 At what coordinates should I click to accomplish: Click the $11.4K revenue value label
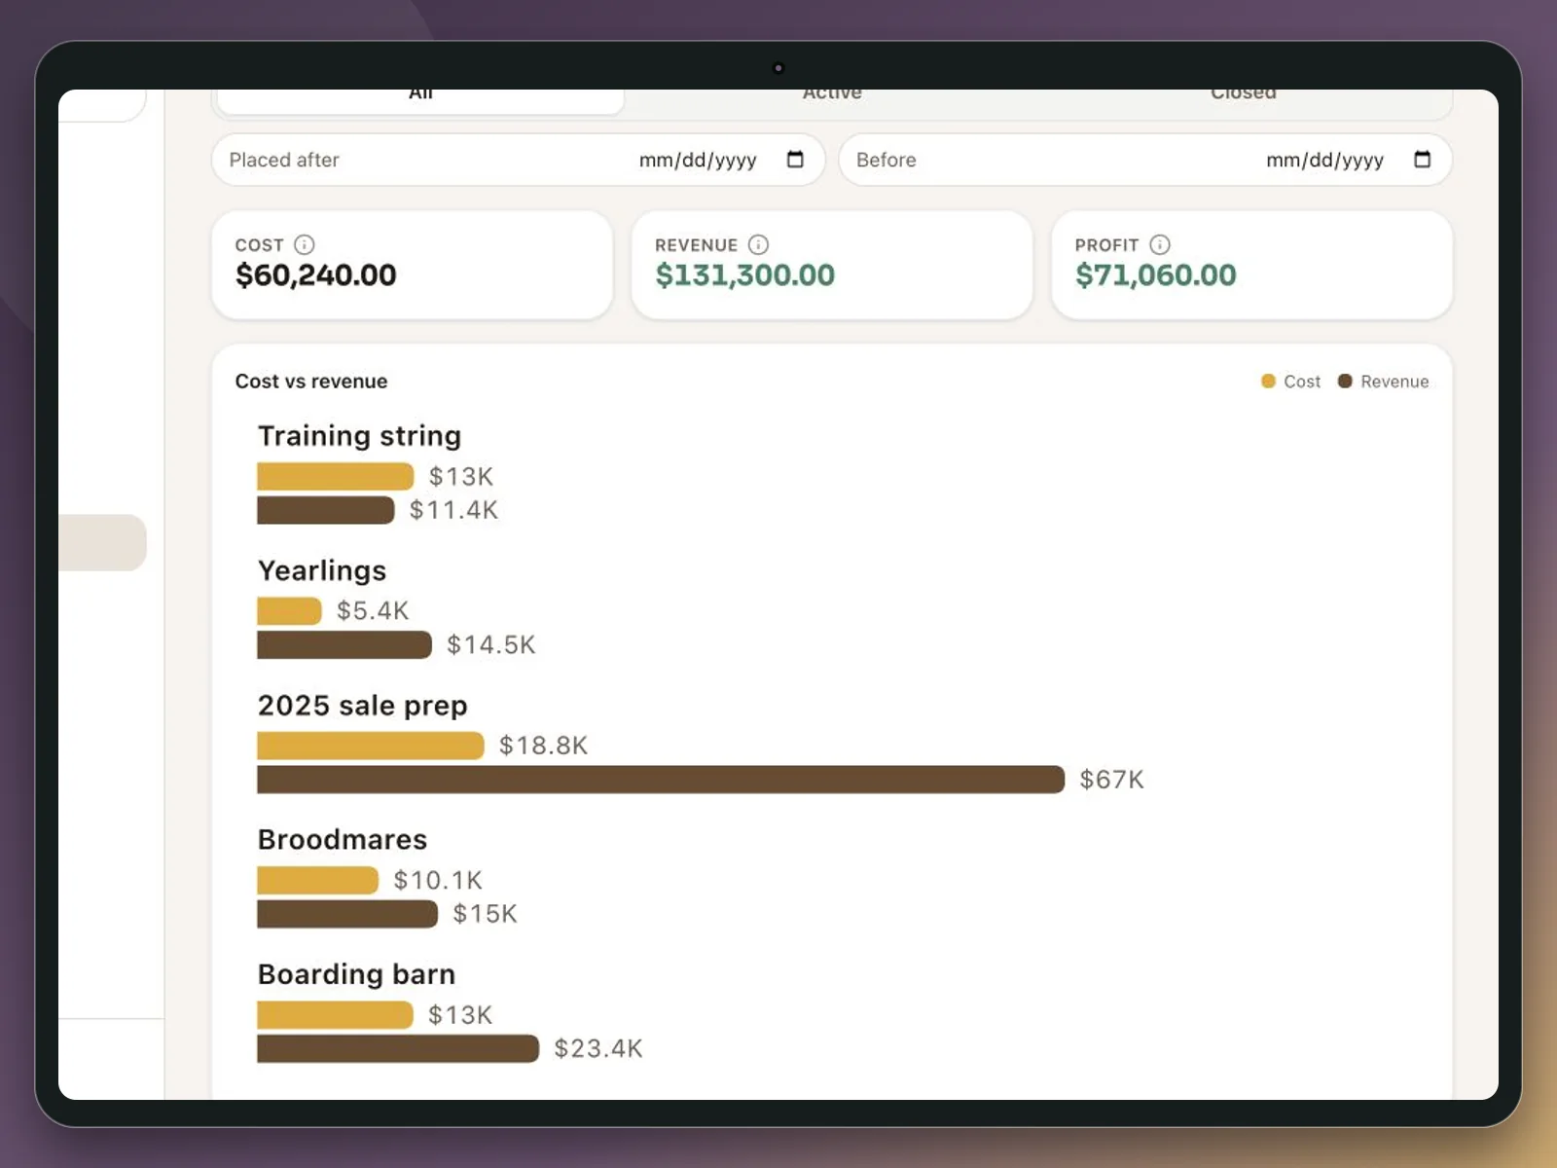click(x=453, y=510)
